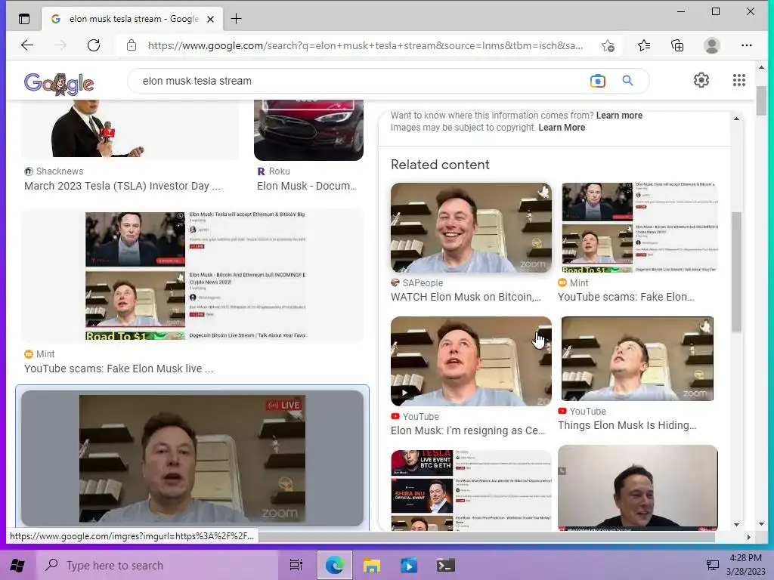Refresh the current page
The height and width of the screenshot is (580, 774).
pyautogui.click(x=93, y=45)
